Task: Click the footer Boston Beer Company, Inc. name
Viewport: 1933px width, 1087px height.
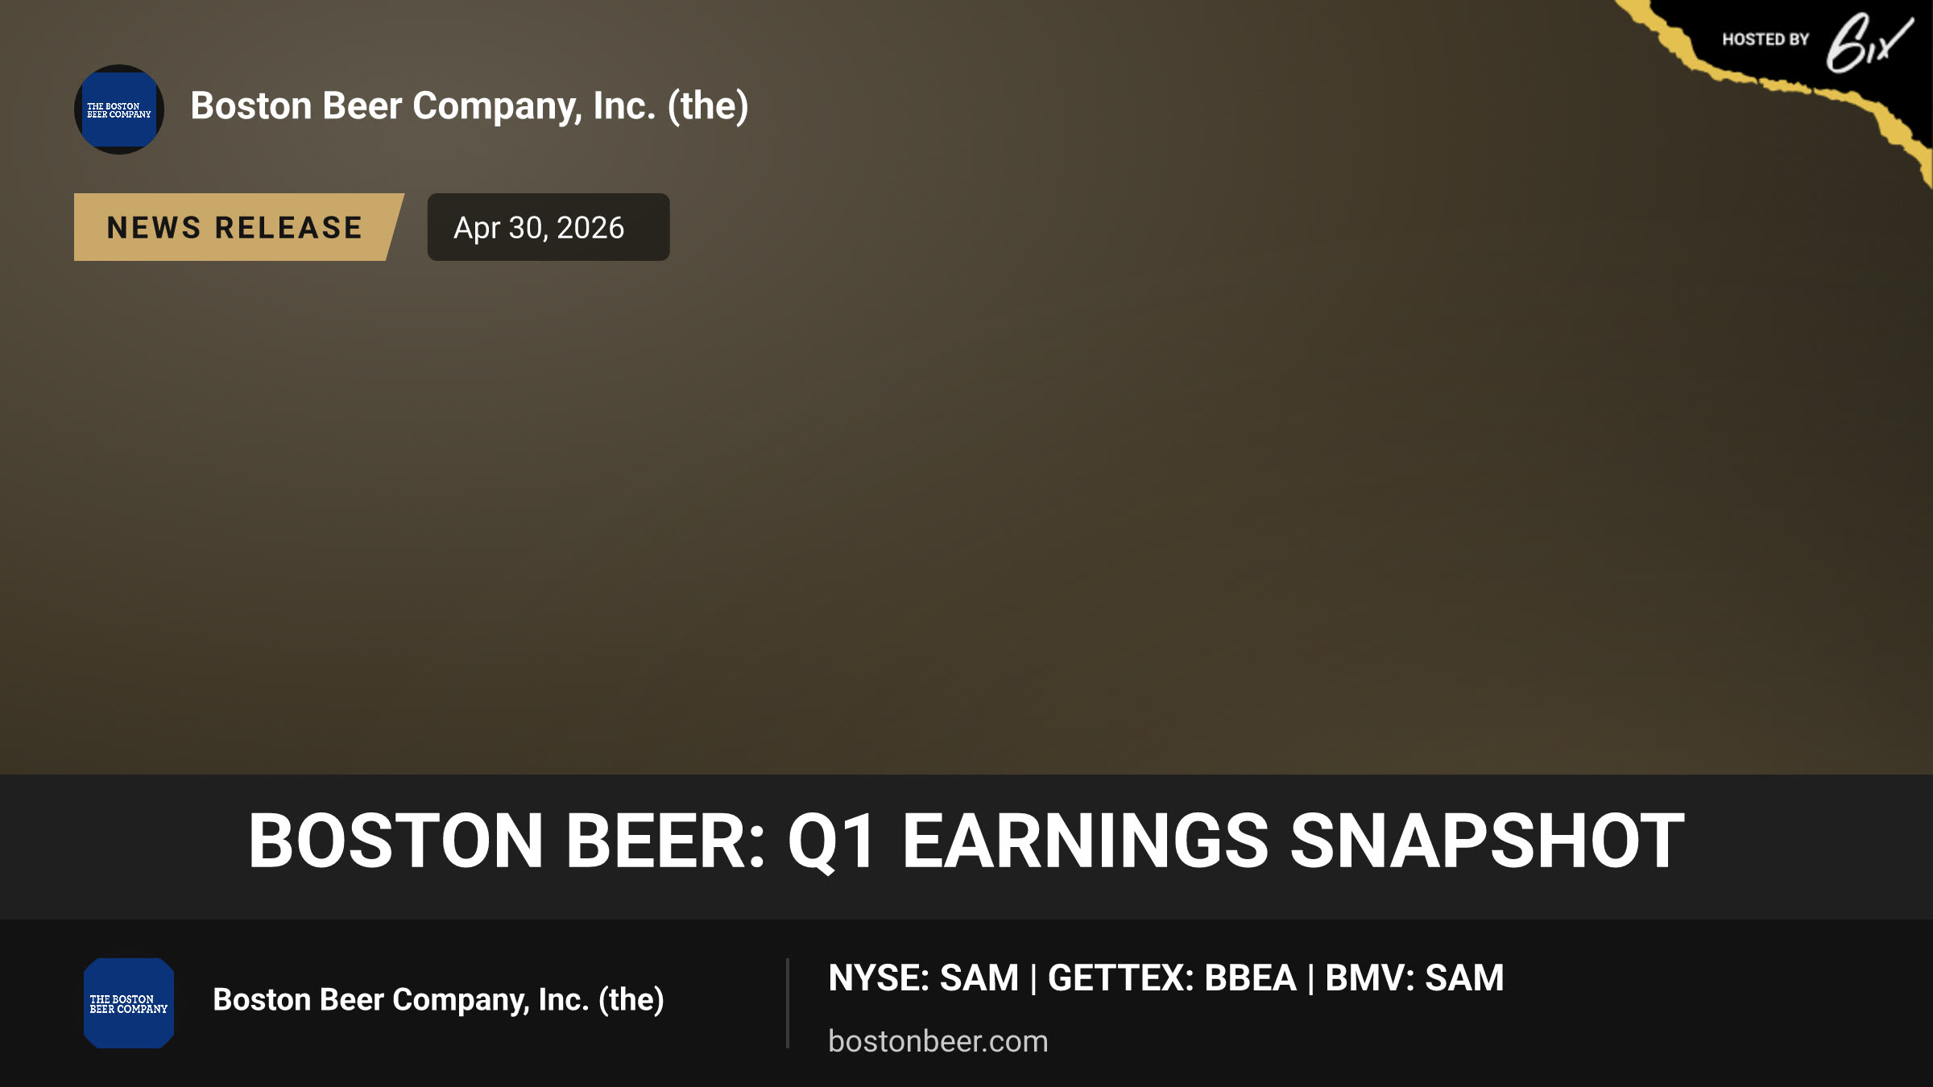Action: click(438, 1000)
